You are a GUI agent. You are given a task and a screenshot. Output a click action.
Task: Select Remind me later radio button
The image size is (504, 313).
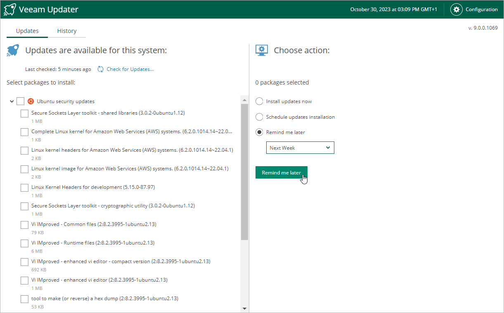(x=259, y=132)
